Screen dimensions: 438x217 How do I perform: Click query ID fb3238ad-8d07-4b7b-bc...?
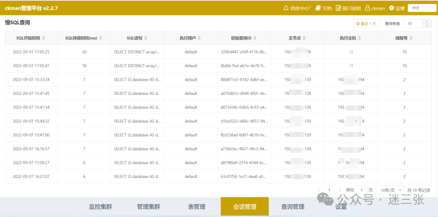[x=244, y=135]
